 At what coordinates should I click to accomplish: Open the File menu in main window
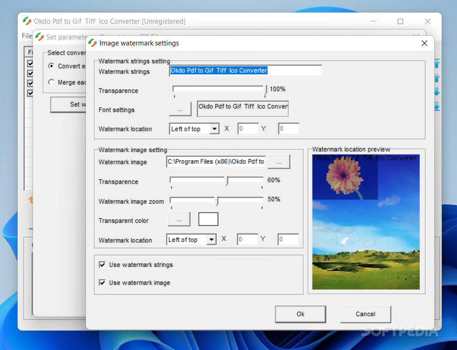point(27,36)
